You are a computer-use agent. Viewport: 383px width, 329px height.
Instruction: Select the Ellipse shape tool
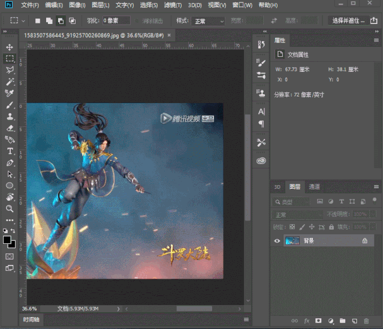click(x=10, y=186)
